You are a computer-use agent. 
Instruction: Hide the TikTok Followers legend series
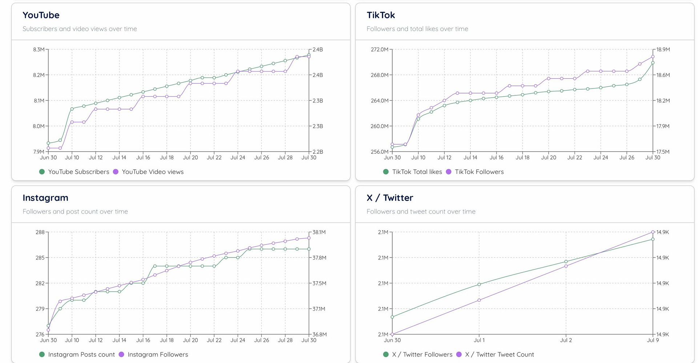(479, 172)
